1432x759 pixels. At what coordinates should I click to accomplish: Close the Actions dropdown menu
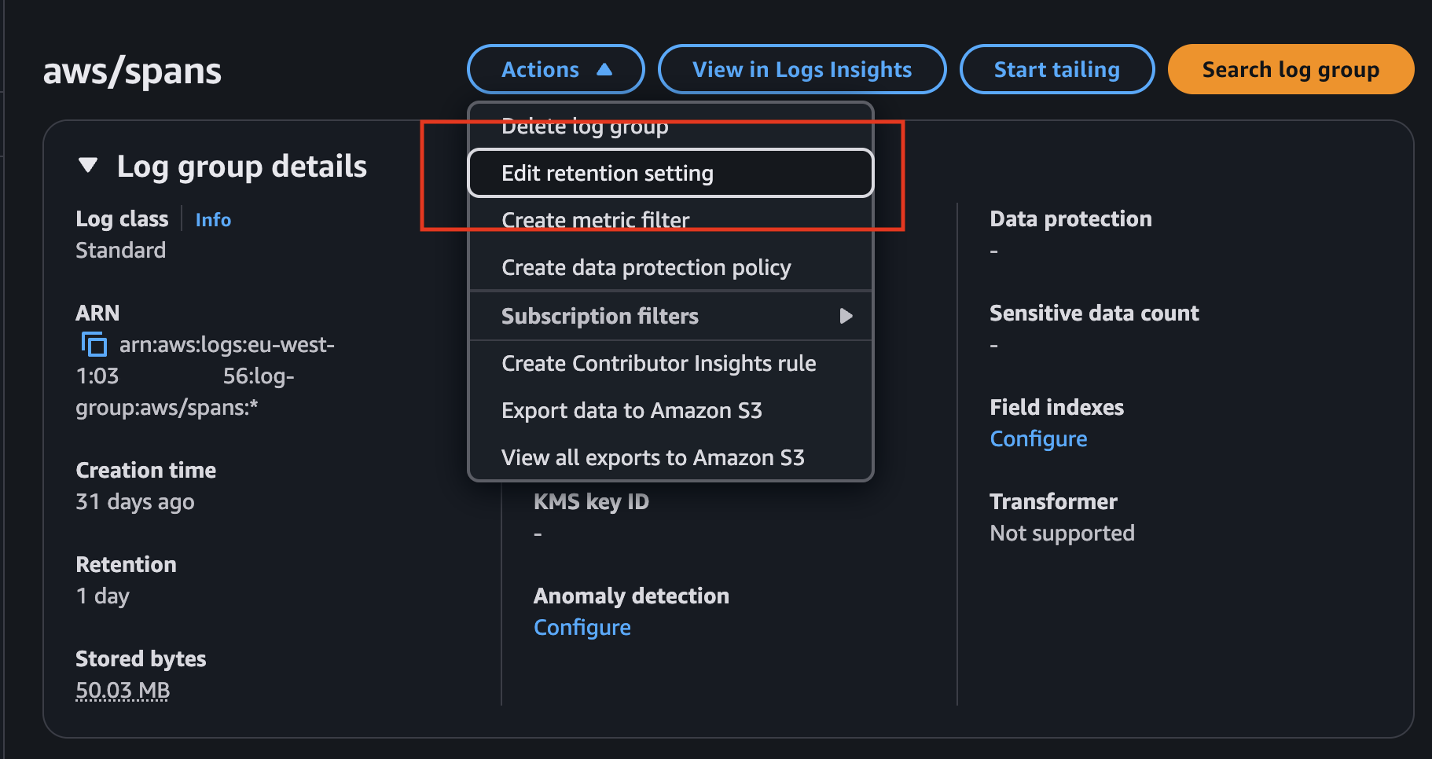coord(556,69)
